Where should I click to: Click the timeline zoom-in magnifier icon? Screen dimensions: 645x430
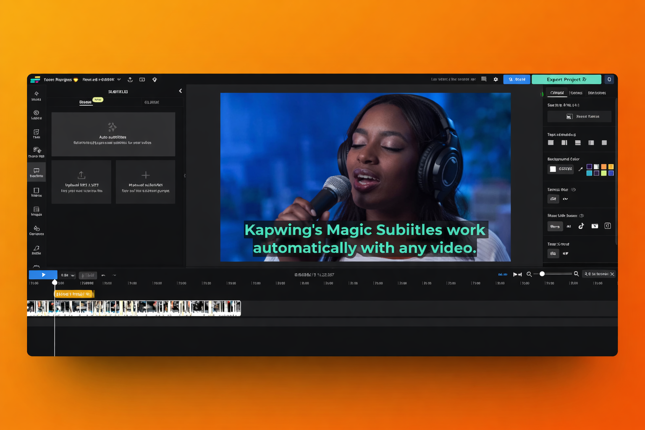click(576, 274)
